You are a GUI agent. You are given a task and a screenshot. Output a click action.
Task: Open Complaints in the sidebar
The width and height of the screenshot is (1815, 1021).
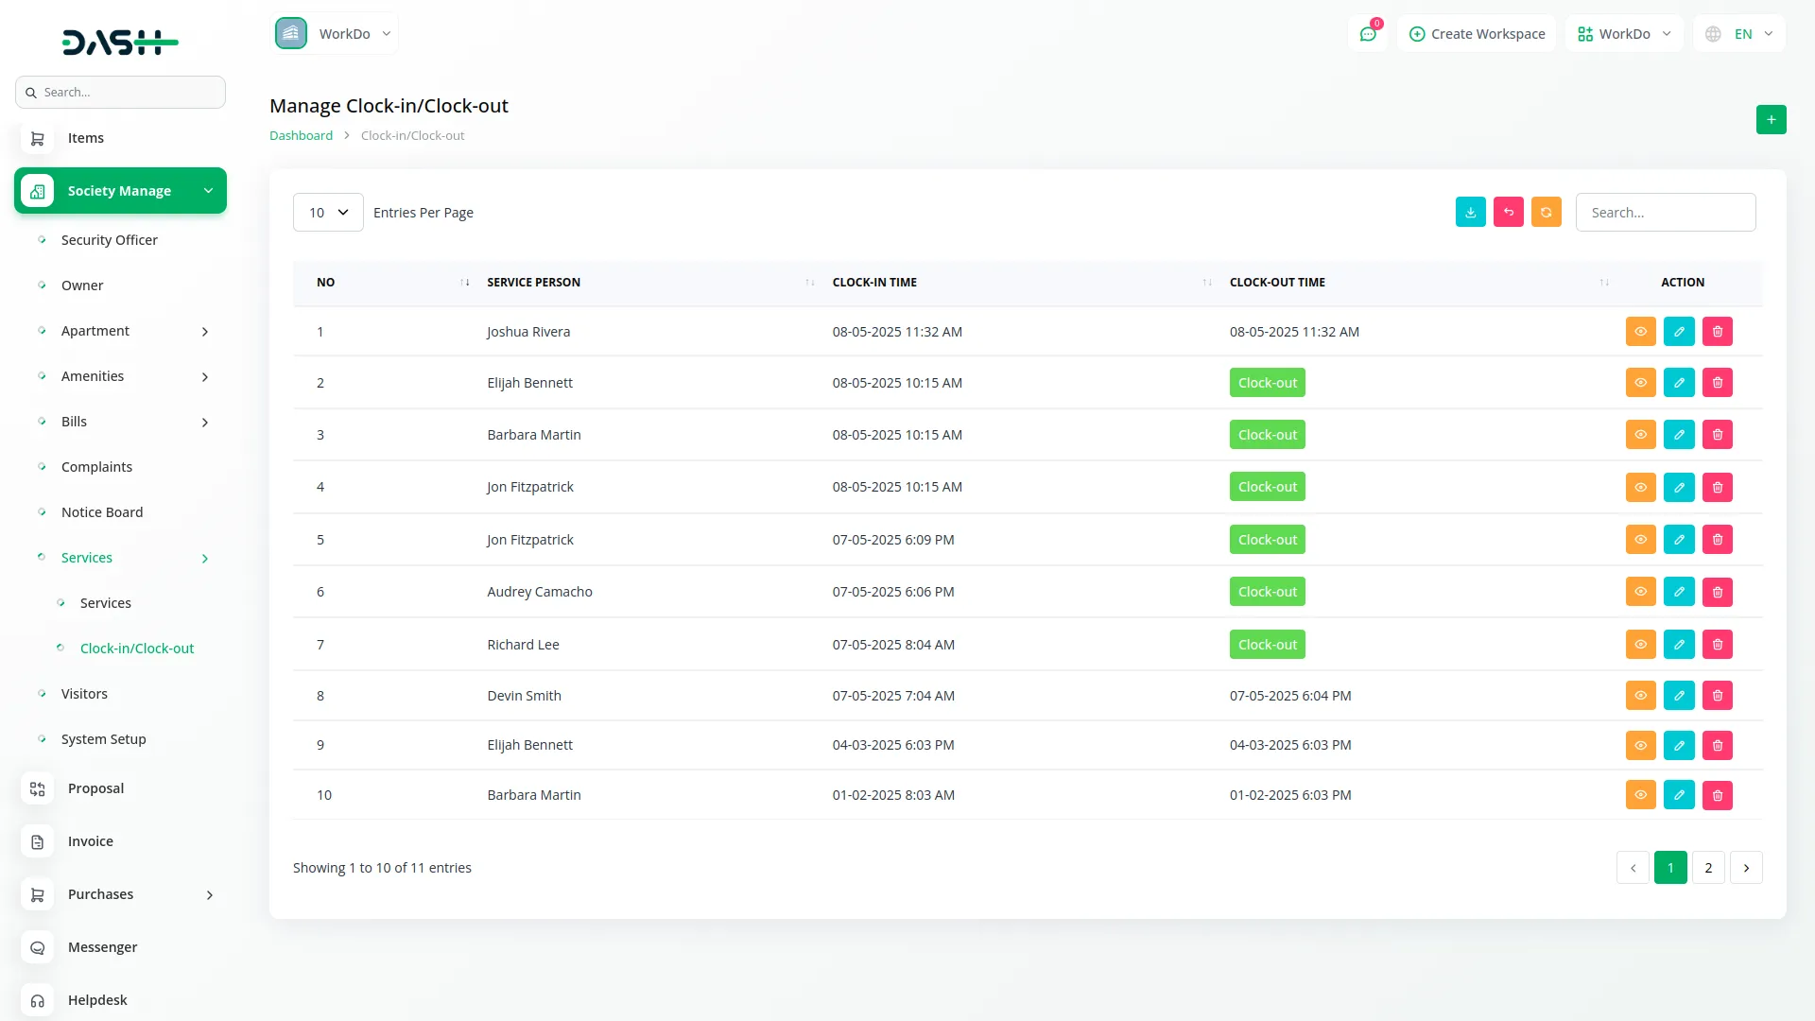click(96, 467)
